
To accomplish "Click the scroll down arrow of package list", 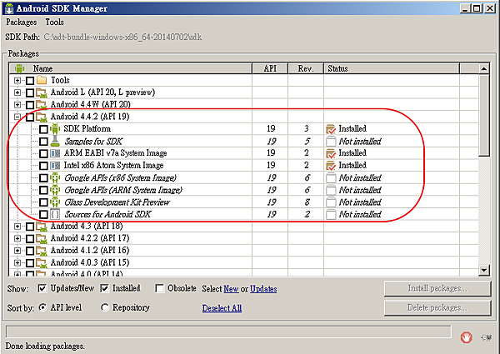I will [x=484, y=270].
